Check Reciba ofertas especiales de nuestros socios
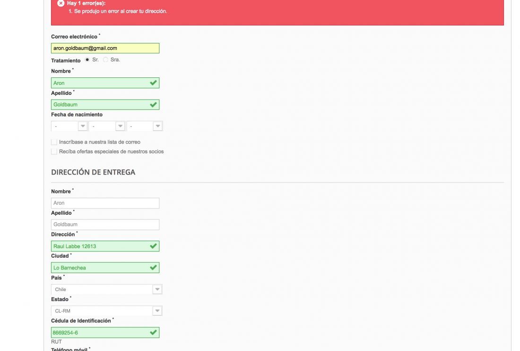 (54, 151)
